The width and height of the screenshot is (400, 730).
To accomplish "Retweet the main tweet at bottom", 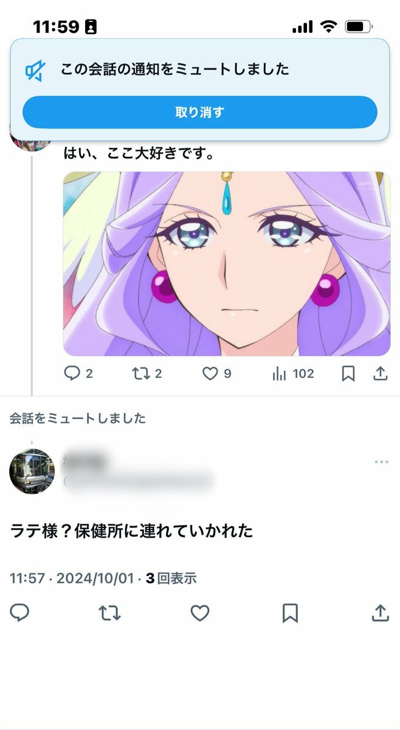I will click(x=109, y=613).
